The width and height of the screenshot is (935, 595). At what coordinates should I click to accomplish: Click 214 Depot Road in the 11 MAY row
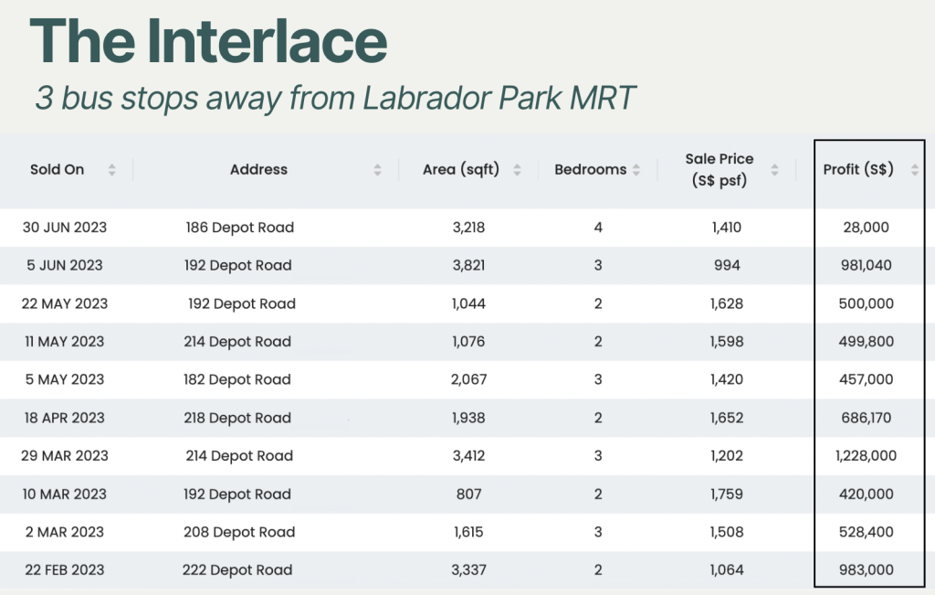[x=237, y=343]
